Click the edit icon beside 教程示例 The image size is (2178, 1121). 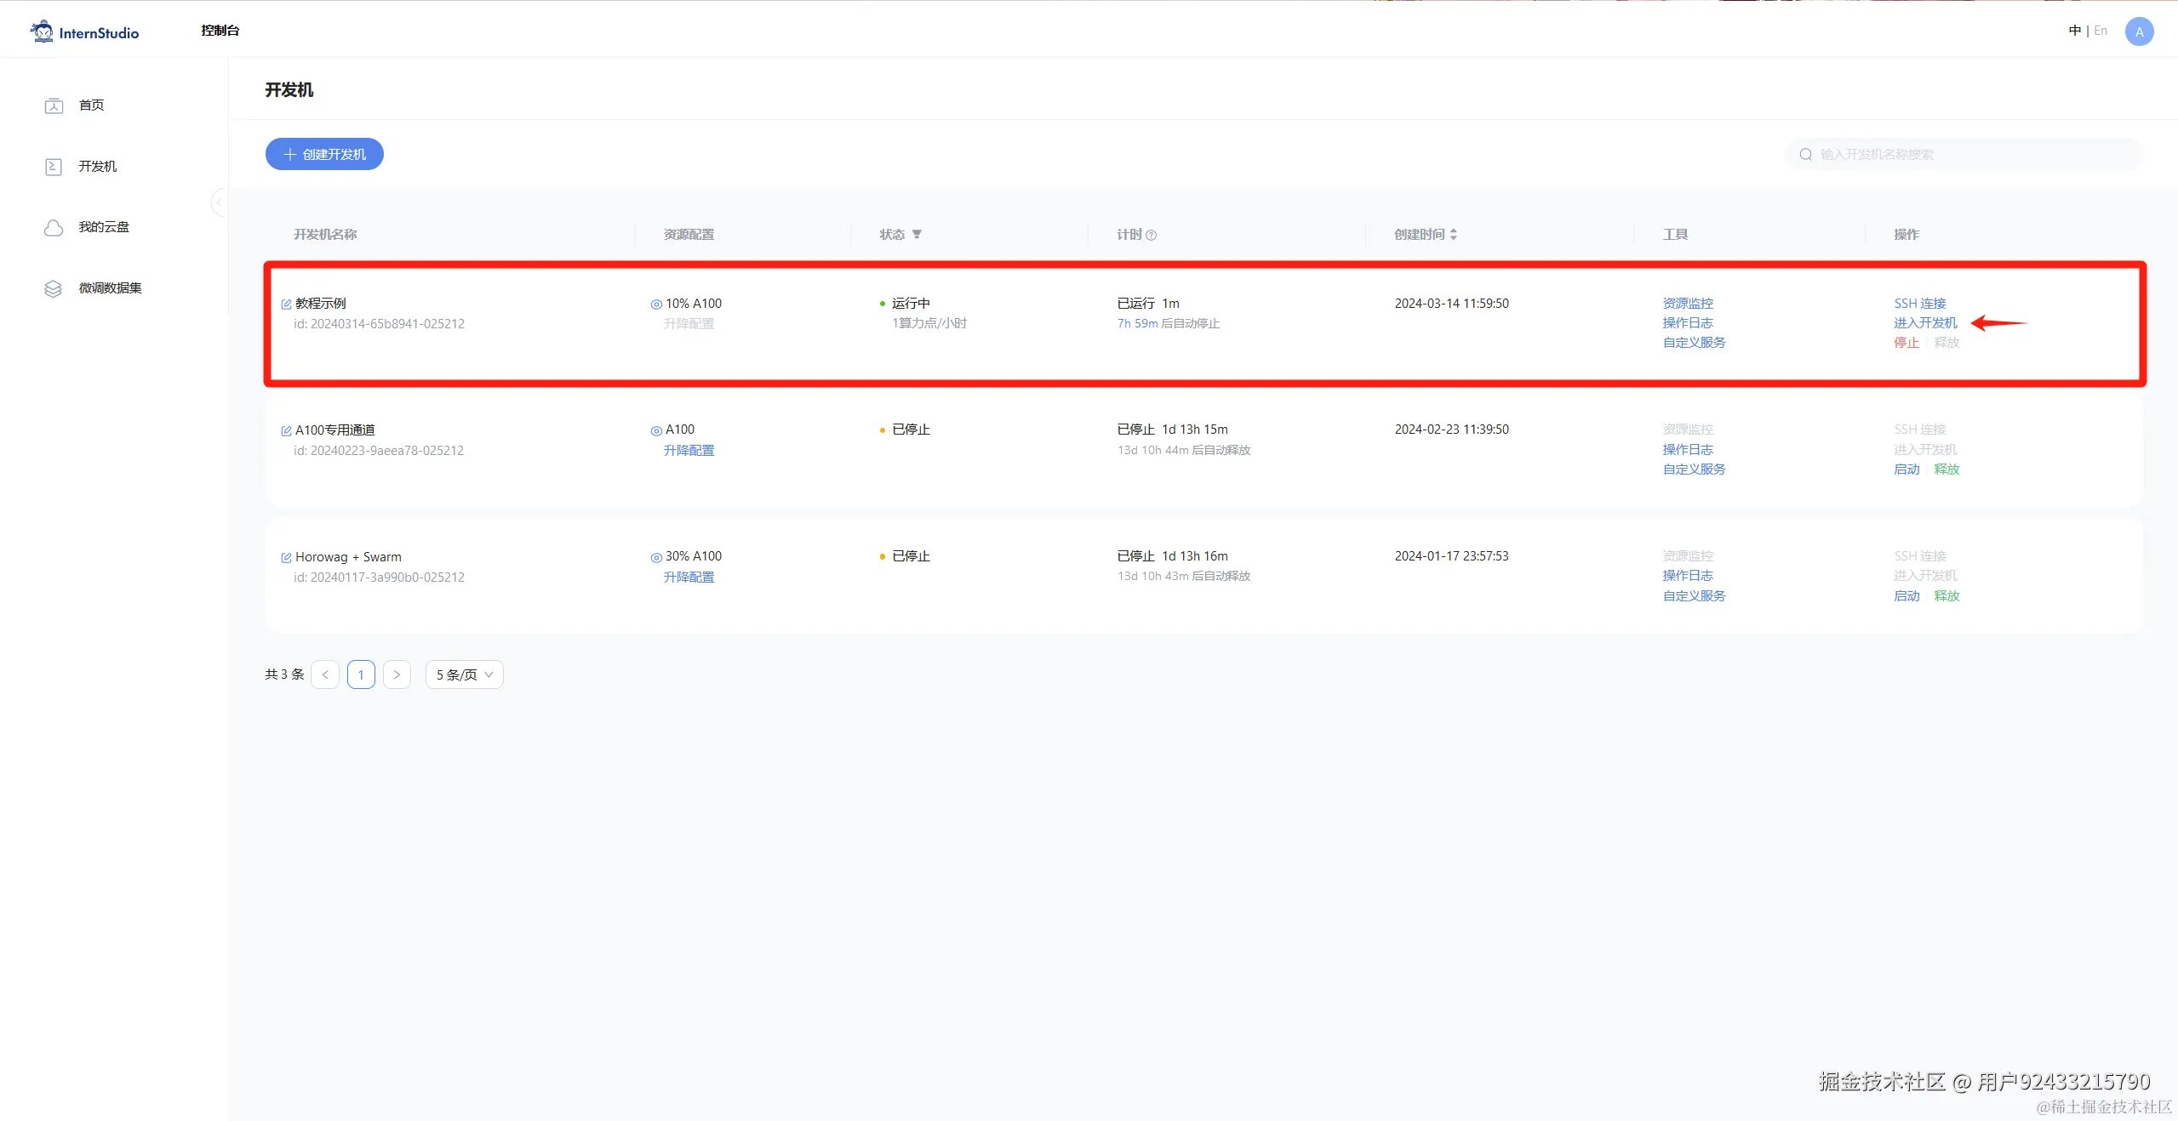[x=286, y=304]
